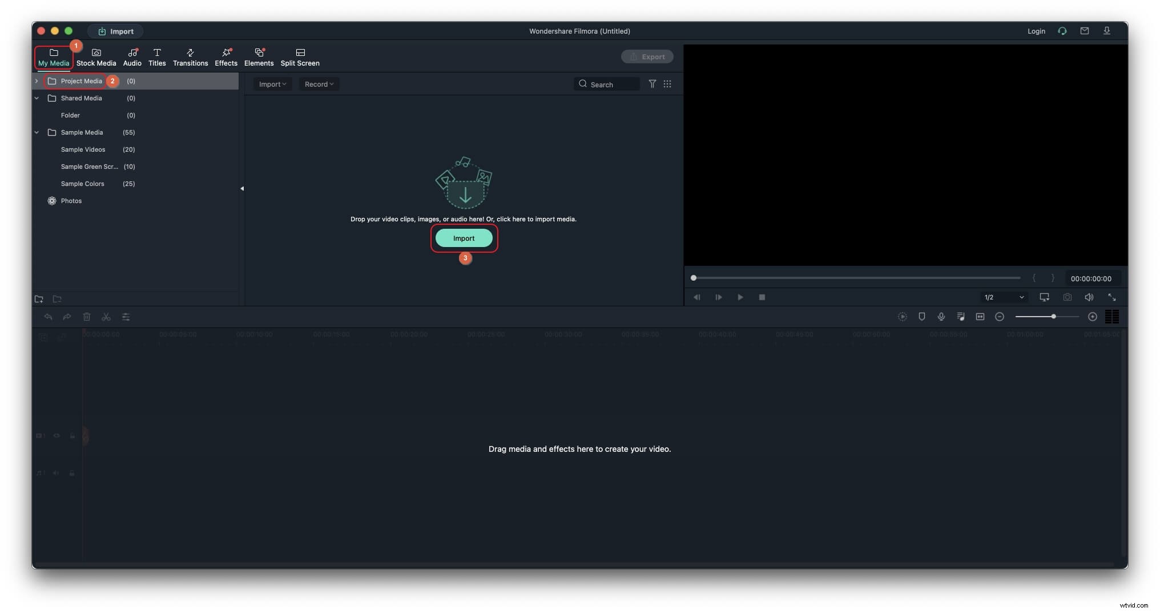
Task: Open the Transitions panel
Action: pos(190,56)
